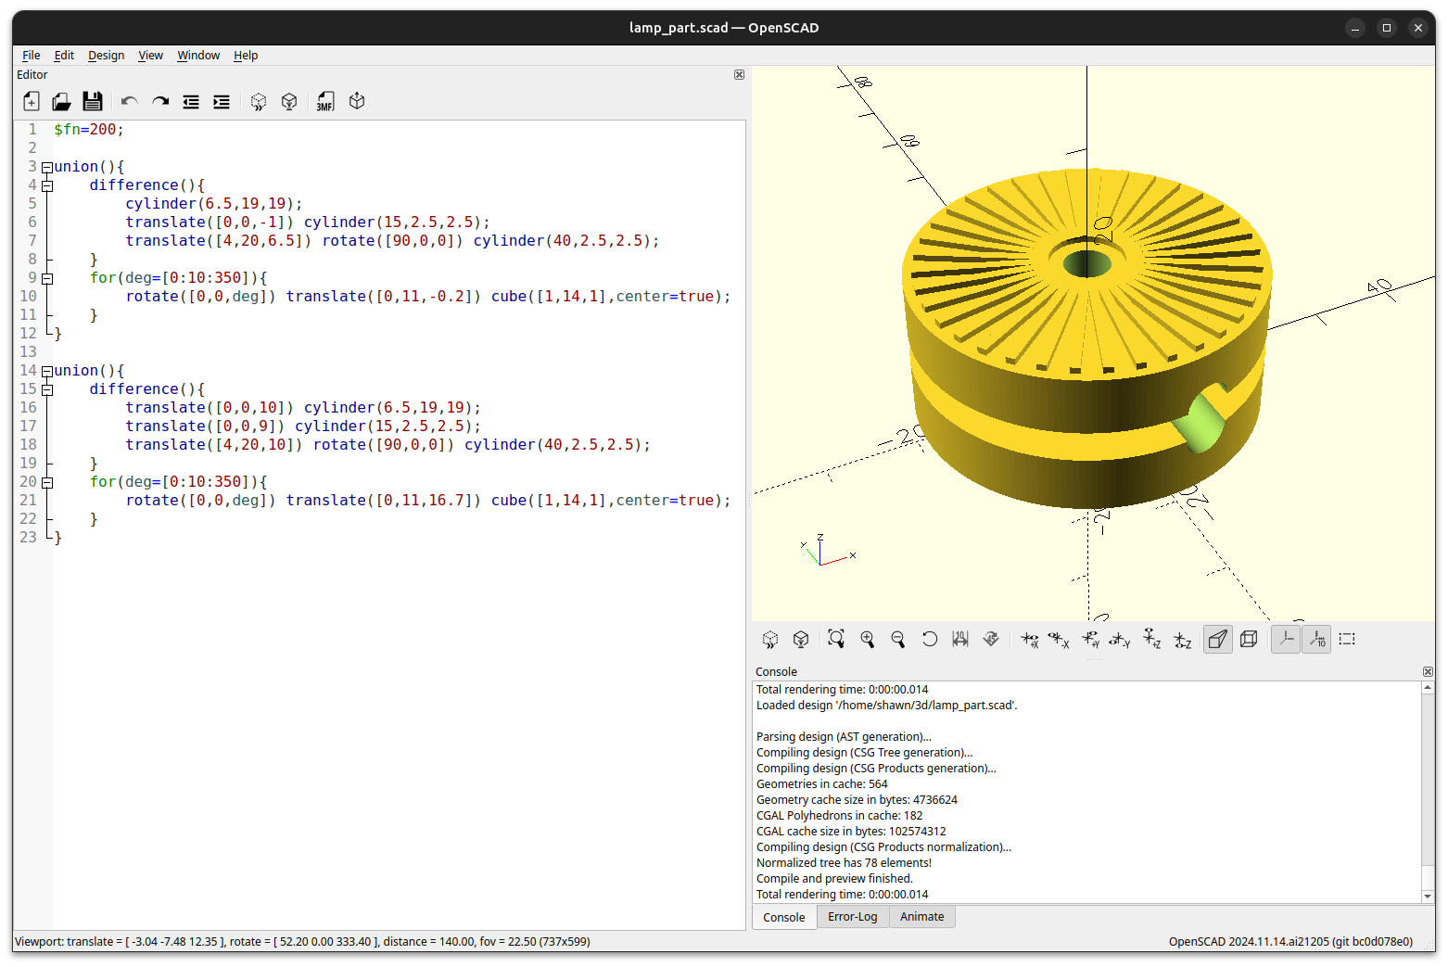Indent the selected code
This screenshot has height=967, width=1448.
(222, 101)
